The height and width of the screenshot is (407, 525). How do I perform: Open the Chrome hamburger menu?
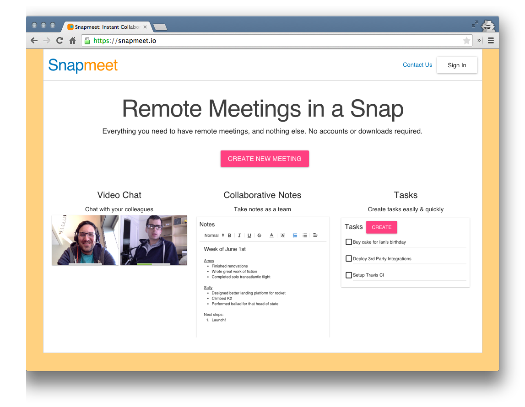pyautogui.click(x=491, y=40)
